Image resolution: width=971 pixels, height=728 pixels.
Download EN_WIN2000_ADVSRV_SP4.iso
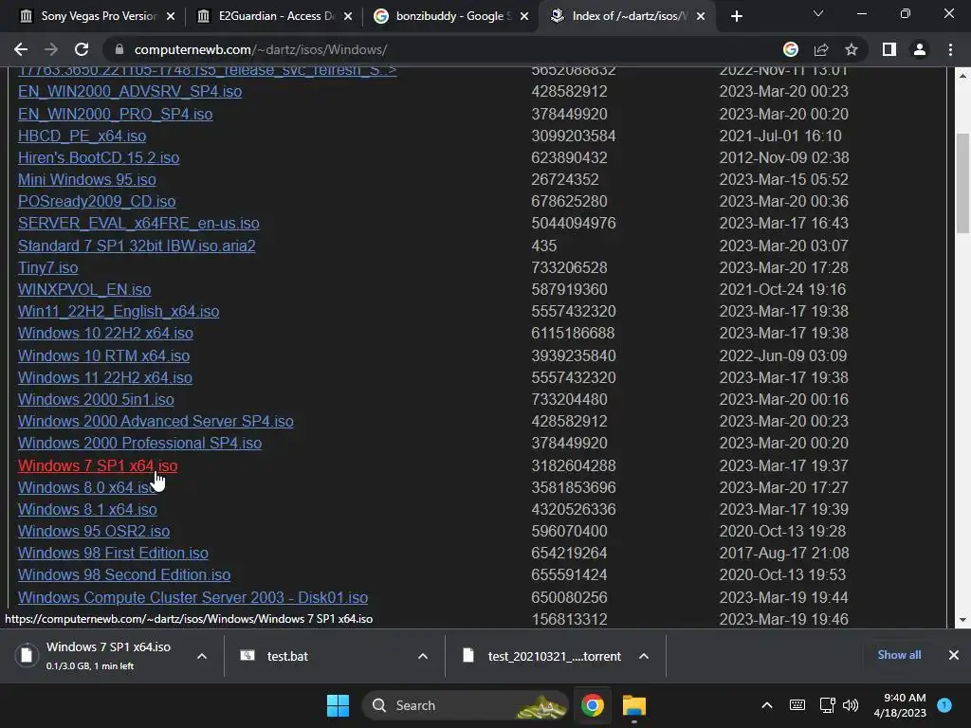129,92
